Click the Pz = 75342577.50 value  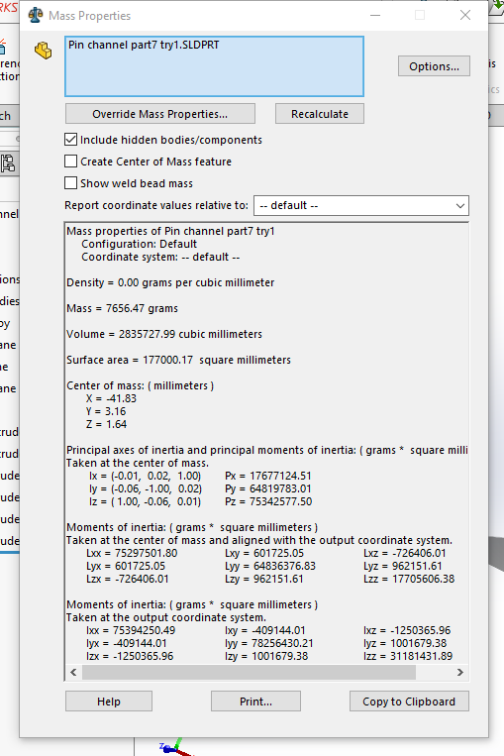click(268, 502)
